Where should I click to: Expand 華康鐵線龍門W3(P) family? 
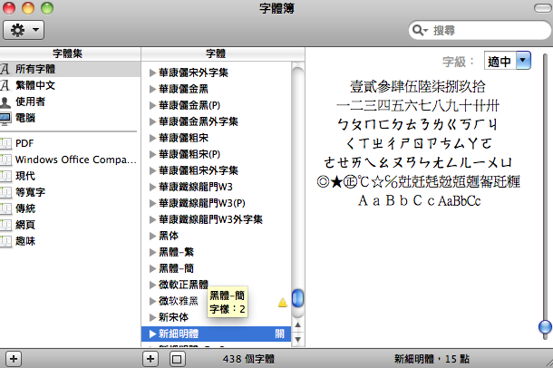pyautogui.click(x=152, y=203)
